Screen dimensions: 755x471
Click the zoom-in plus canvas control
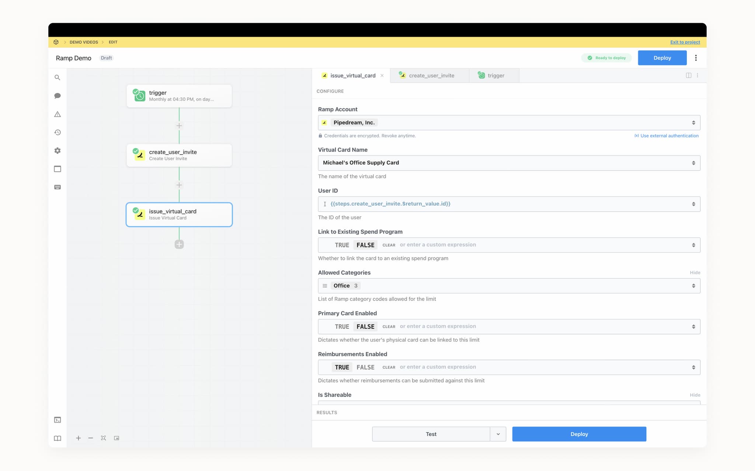78,438
